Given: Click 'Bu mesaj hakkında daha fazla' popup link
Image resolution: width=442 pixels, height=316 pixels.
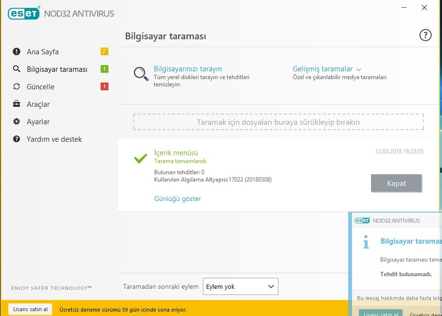Looking at the screenshot, I should click(399, 298).
